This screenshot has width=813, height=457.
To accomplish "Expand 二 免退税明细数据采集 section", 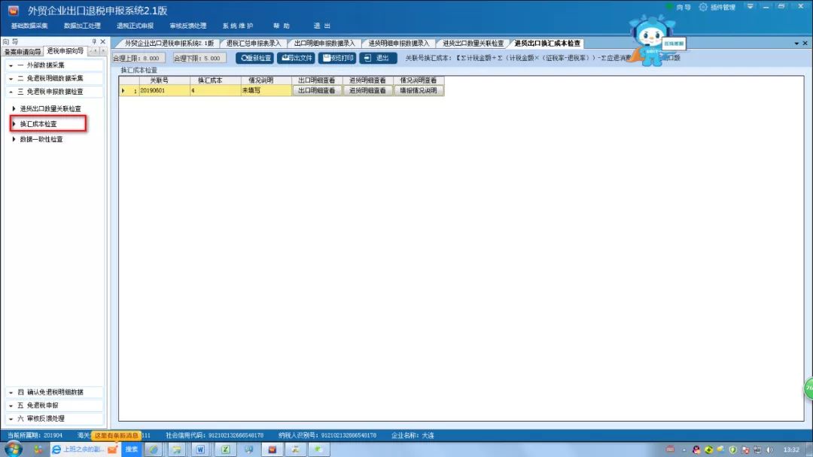I will tap(52, 78).
